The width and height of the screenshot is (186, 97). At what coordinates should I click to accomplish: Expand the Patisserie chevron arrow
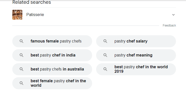coord(173,15)
